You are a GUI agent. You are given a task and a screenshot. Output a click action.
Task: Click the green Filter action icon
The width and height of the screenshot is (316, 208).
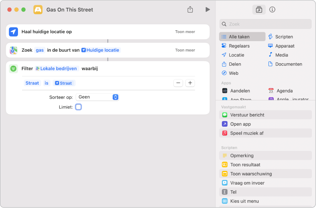(x=13, y=68)
